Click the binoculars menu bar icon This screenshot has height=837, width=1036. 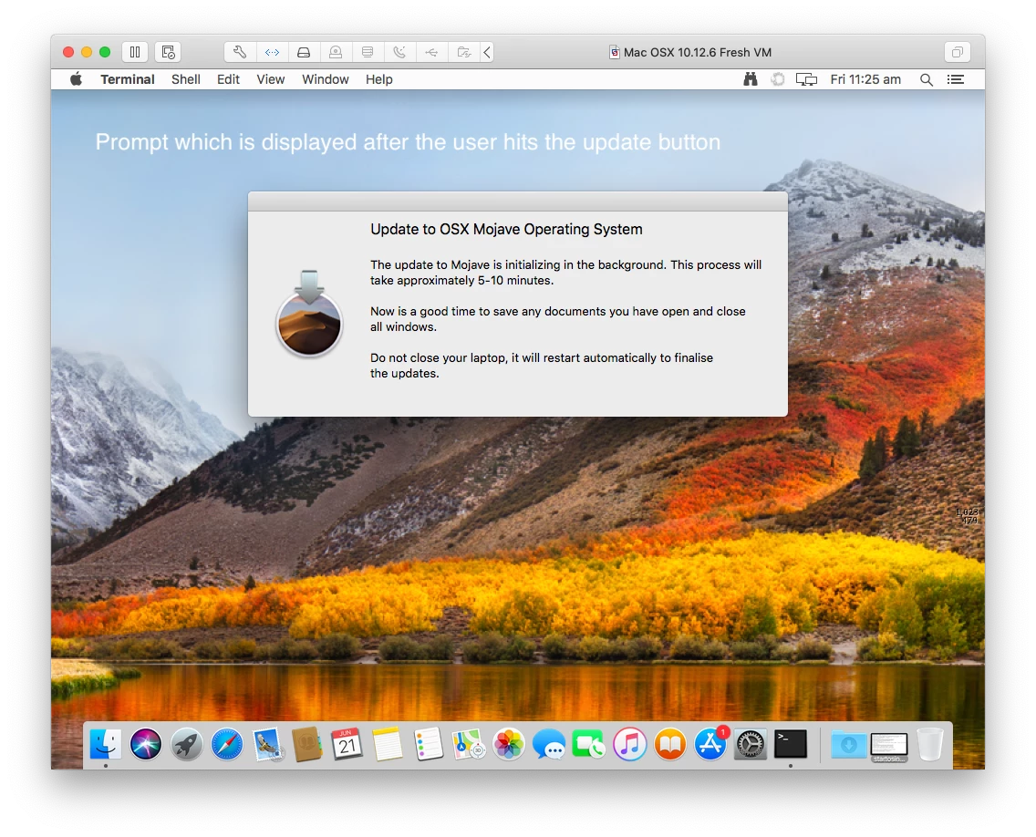coord(750,79)
